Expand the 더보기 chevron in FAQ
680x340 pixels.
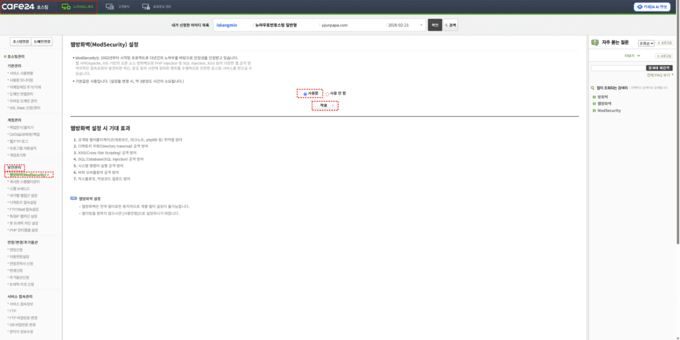coord(638,56)
